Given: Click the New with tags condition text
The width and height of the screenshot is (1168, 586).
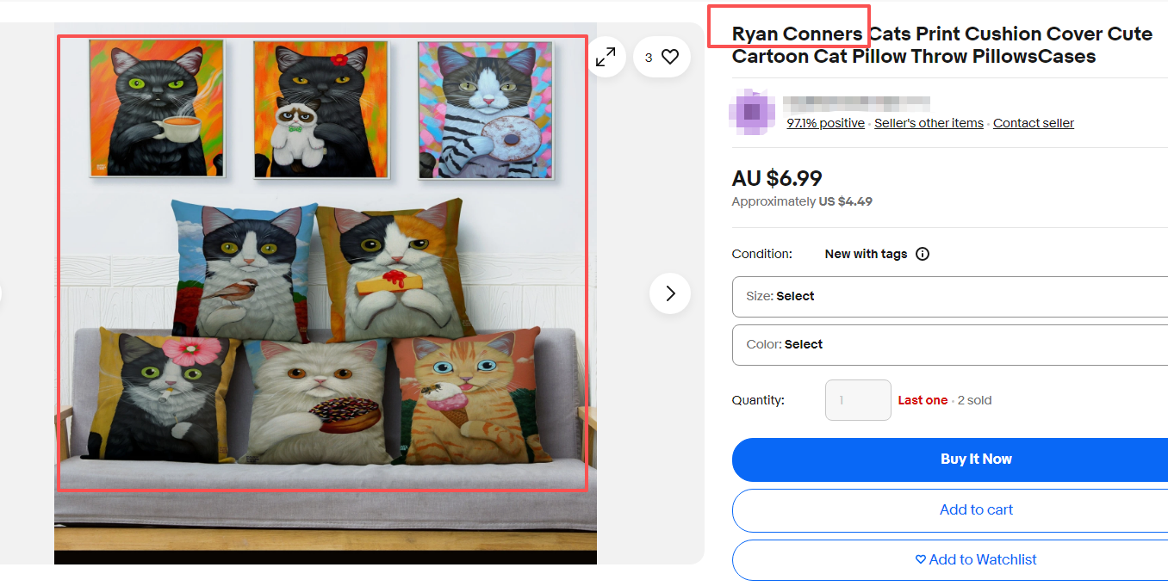Looking at the screenshot, I should click(x=866, y=254).
